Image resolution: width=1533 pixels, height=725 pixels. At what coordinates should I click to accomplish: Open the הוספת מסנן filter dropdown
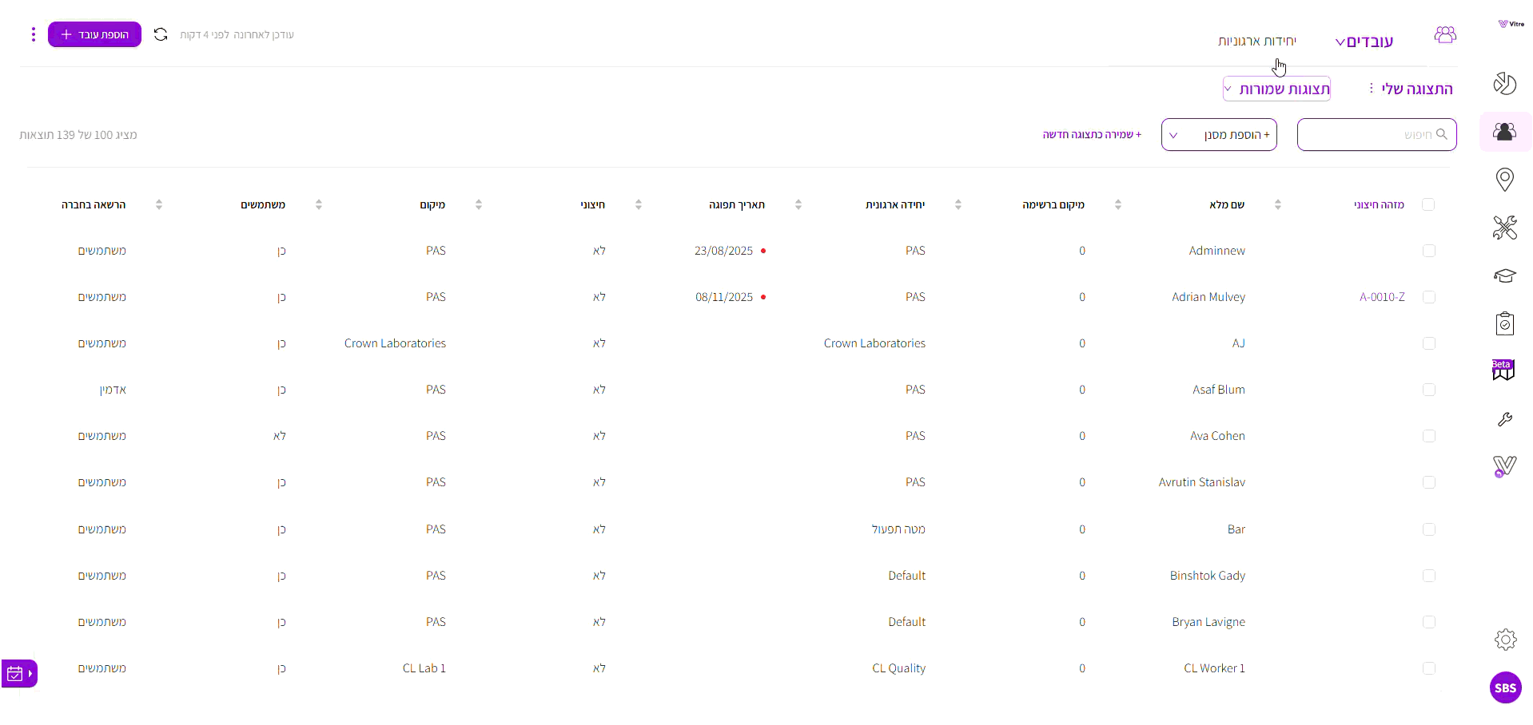pyautogui.click(x=1219, y=135)
